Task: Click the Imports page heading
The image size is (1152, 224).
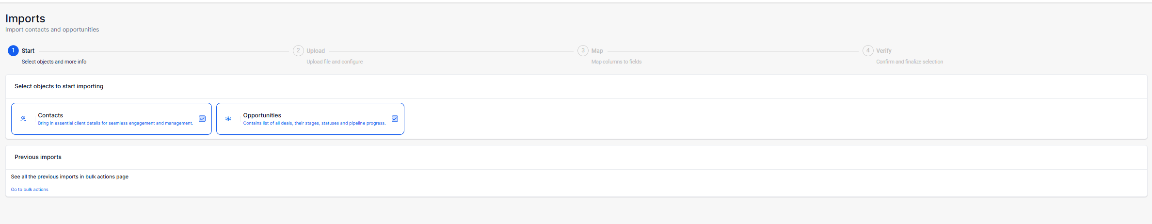Action: pos(25,18)
